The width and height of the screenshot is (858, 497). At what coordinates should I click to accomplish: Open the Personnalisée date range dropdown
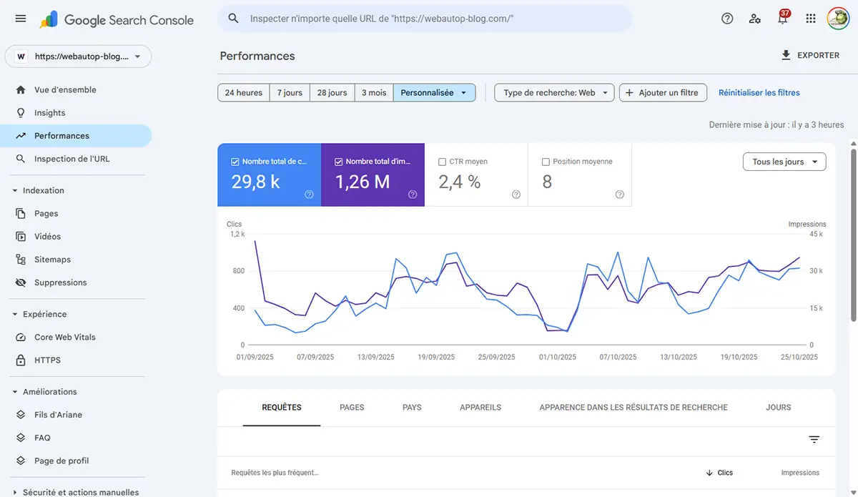tap(434, 92)
